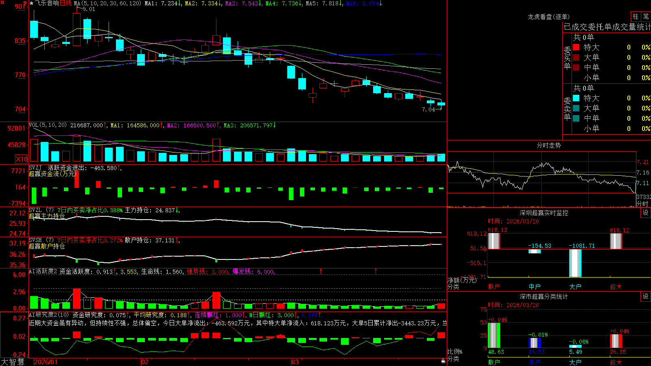The height and width of the screenshot is (366, 651).
Task: Click the 03 month marker on timeline
Action: (x=295, y=362)
